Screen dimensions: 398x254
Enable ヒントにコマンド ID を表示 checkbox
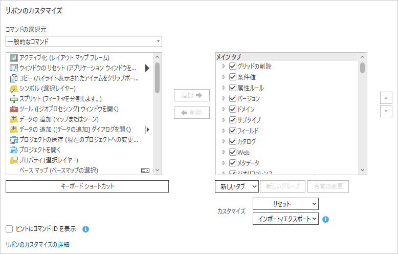[x=9, y=229]
